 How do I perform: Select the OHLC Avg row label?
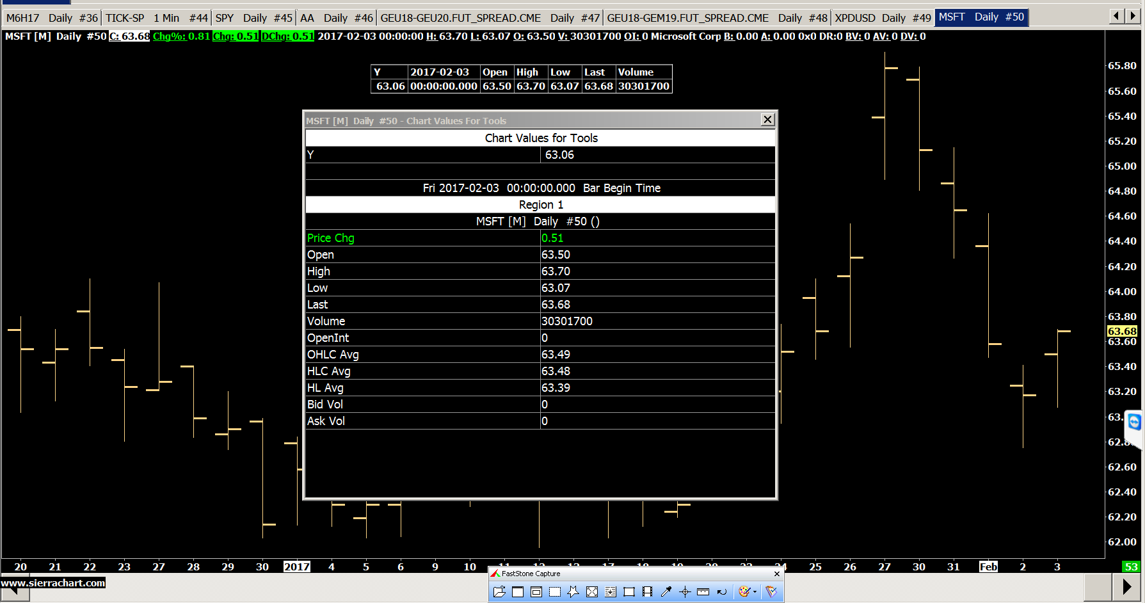click(333, 355)
